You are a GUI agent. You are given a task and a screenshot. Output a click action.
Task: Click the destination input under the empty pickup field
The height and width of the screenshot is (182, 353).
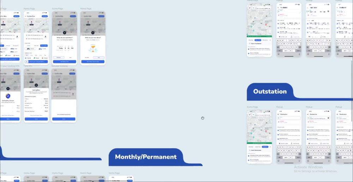[289, 122]
